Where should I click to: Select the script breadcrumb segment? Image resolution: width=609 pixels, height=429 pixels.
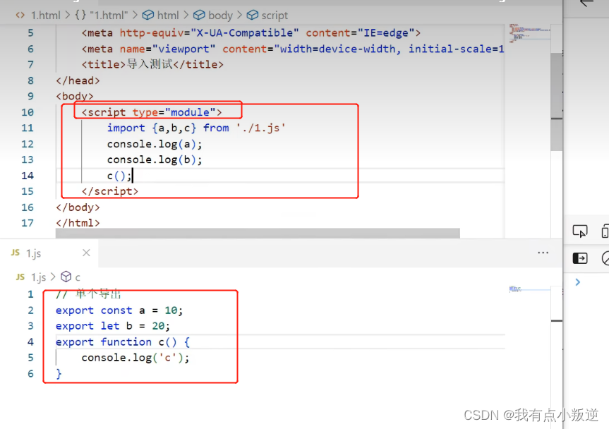[x=275, y=16]
